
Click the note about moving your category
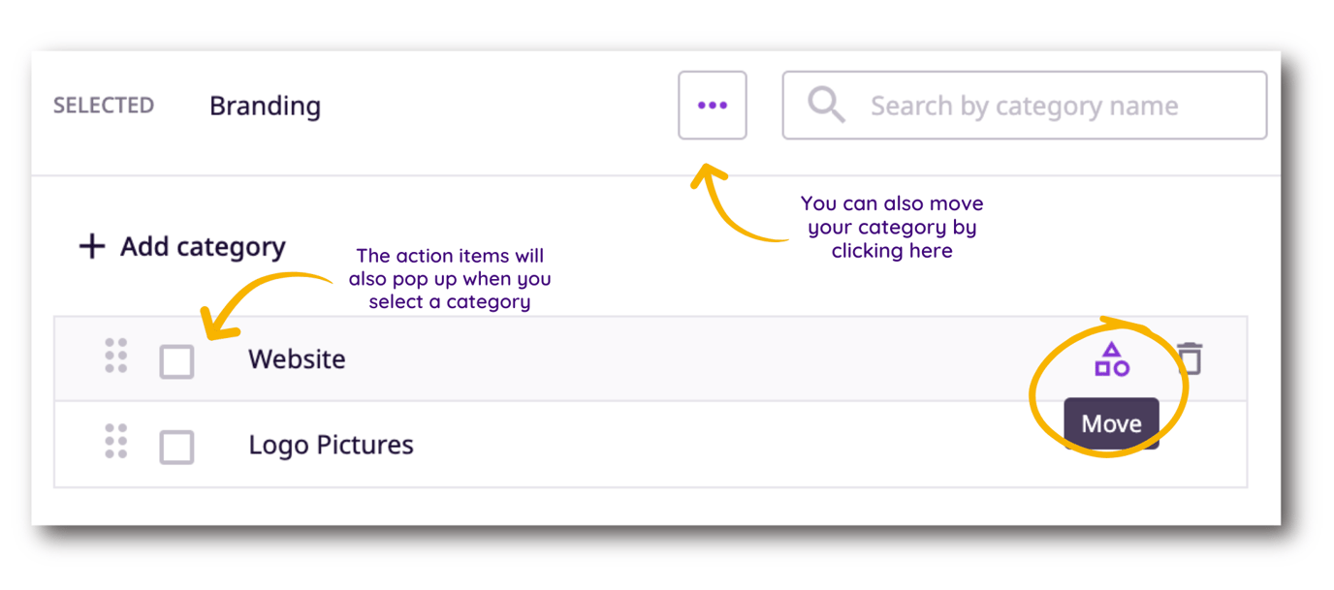[892, 227]
